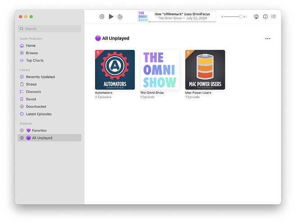
Task: Open the Up Next queue list icon
Action: [273, 17]
